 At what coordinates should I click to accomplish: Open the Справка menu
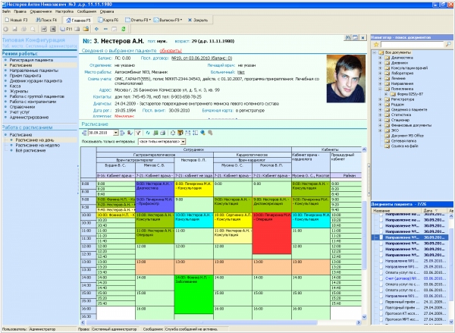pyautogui.click(x=107, y=11)
